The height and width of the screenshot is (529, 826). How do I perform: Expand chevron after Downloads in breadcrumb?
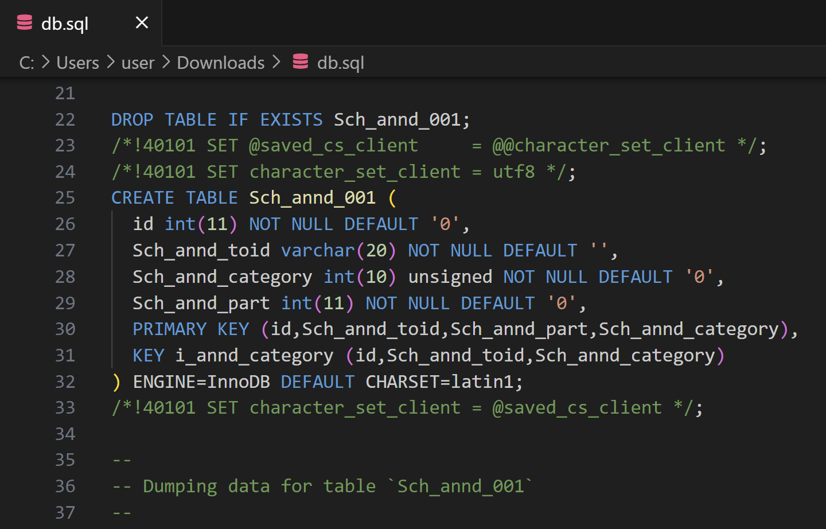click(x=276, y=62)
